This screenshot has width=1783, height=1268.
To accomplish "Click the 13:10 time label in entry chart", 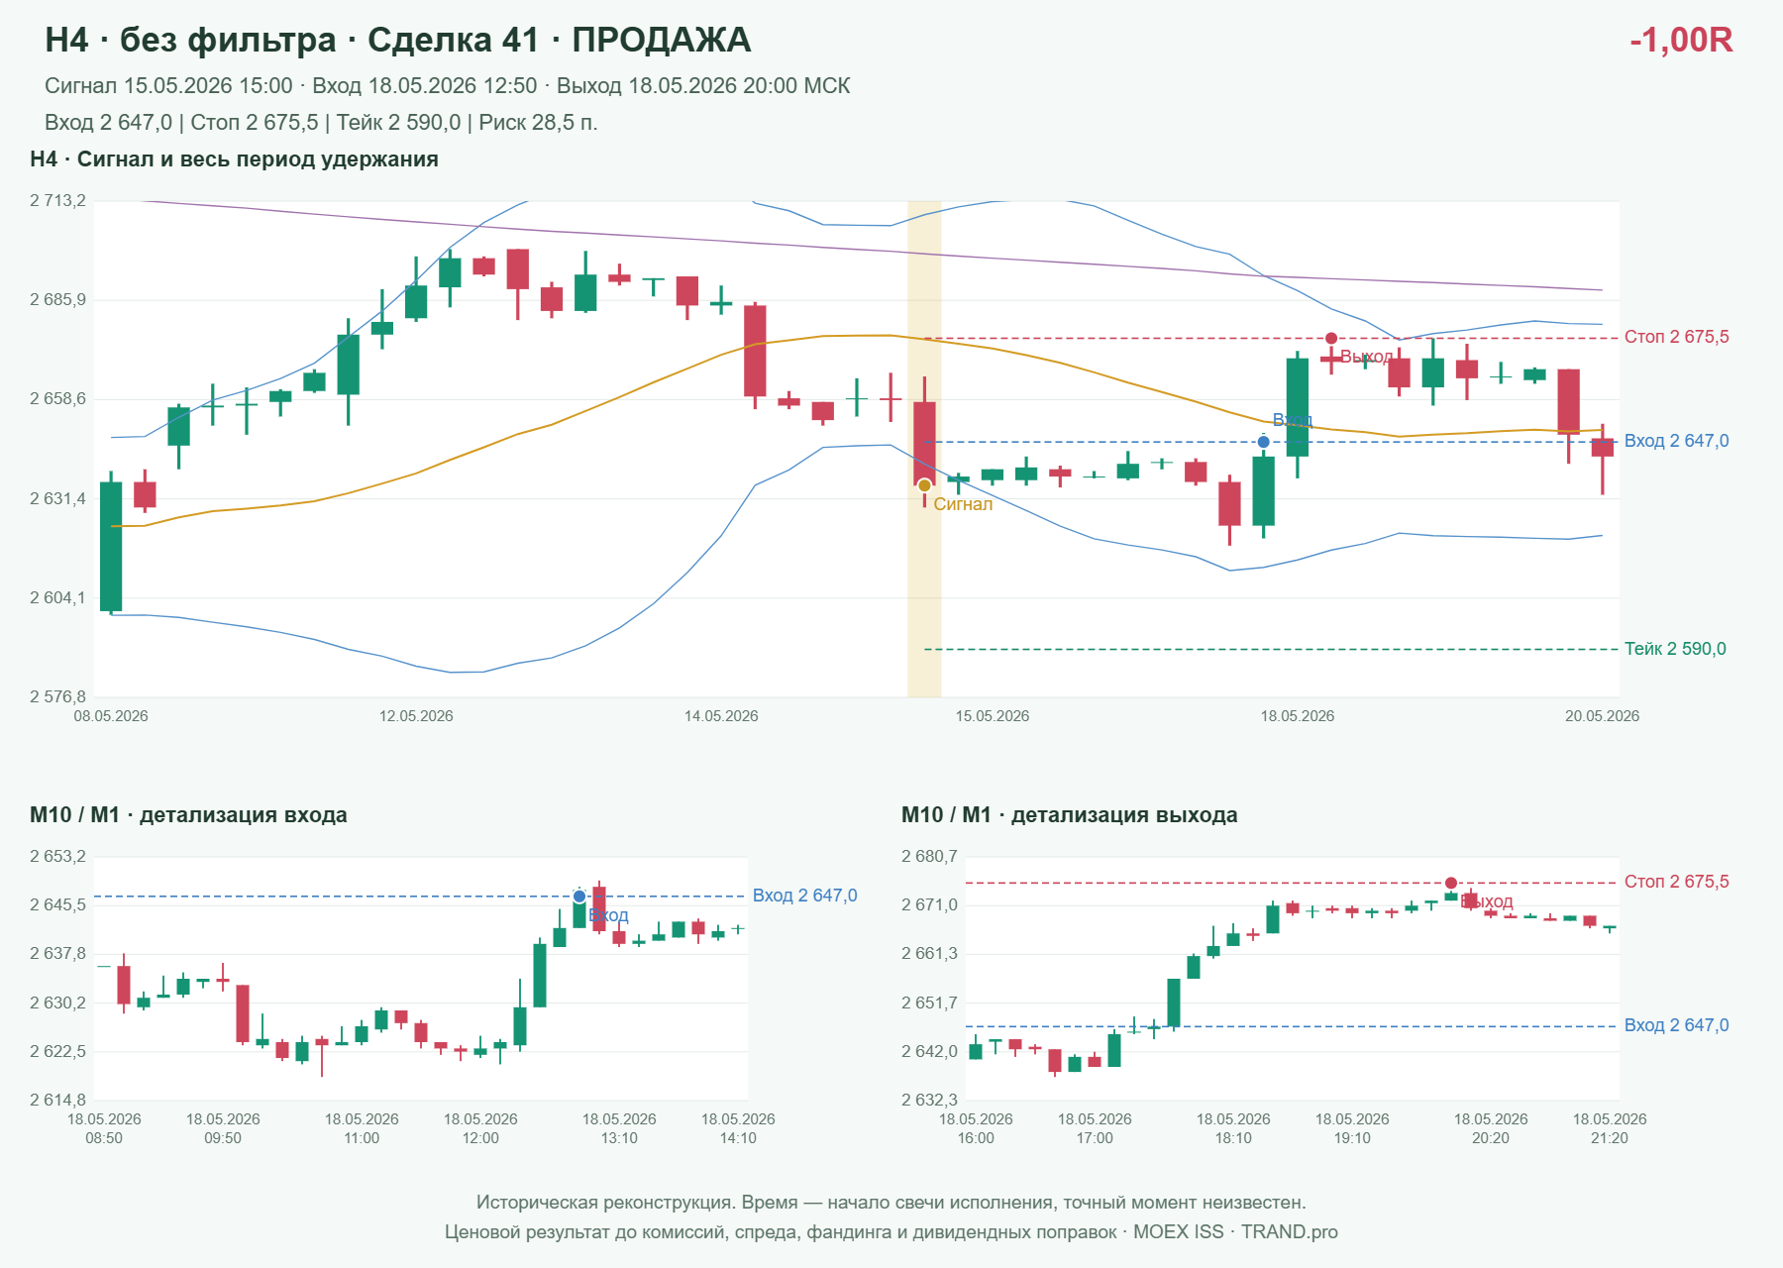I will point(619,1138).
